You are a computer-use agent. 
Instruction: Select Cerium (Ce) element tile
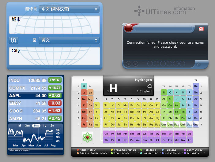coord(106,134)
